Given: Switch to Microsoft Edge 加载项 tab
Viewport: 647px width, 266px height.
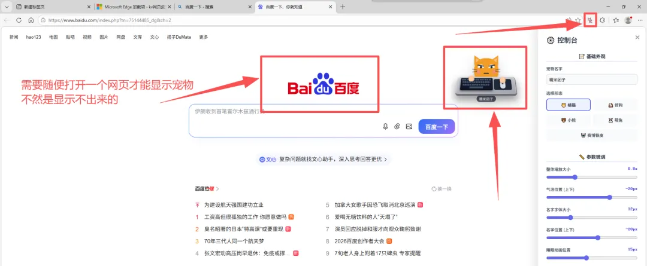Looking at the screenshot, I should pyautogui.click(x=133, y=7).
